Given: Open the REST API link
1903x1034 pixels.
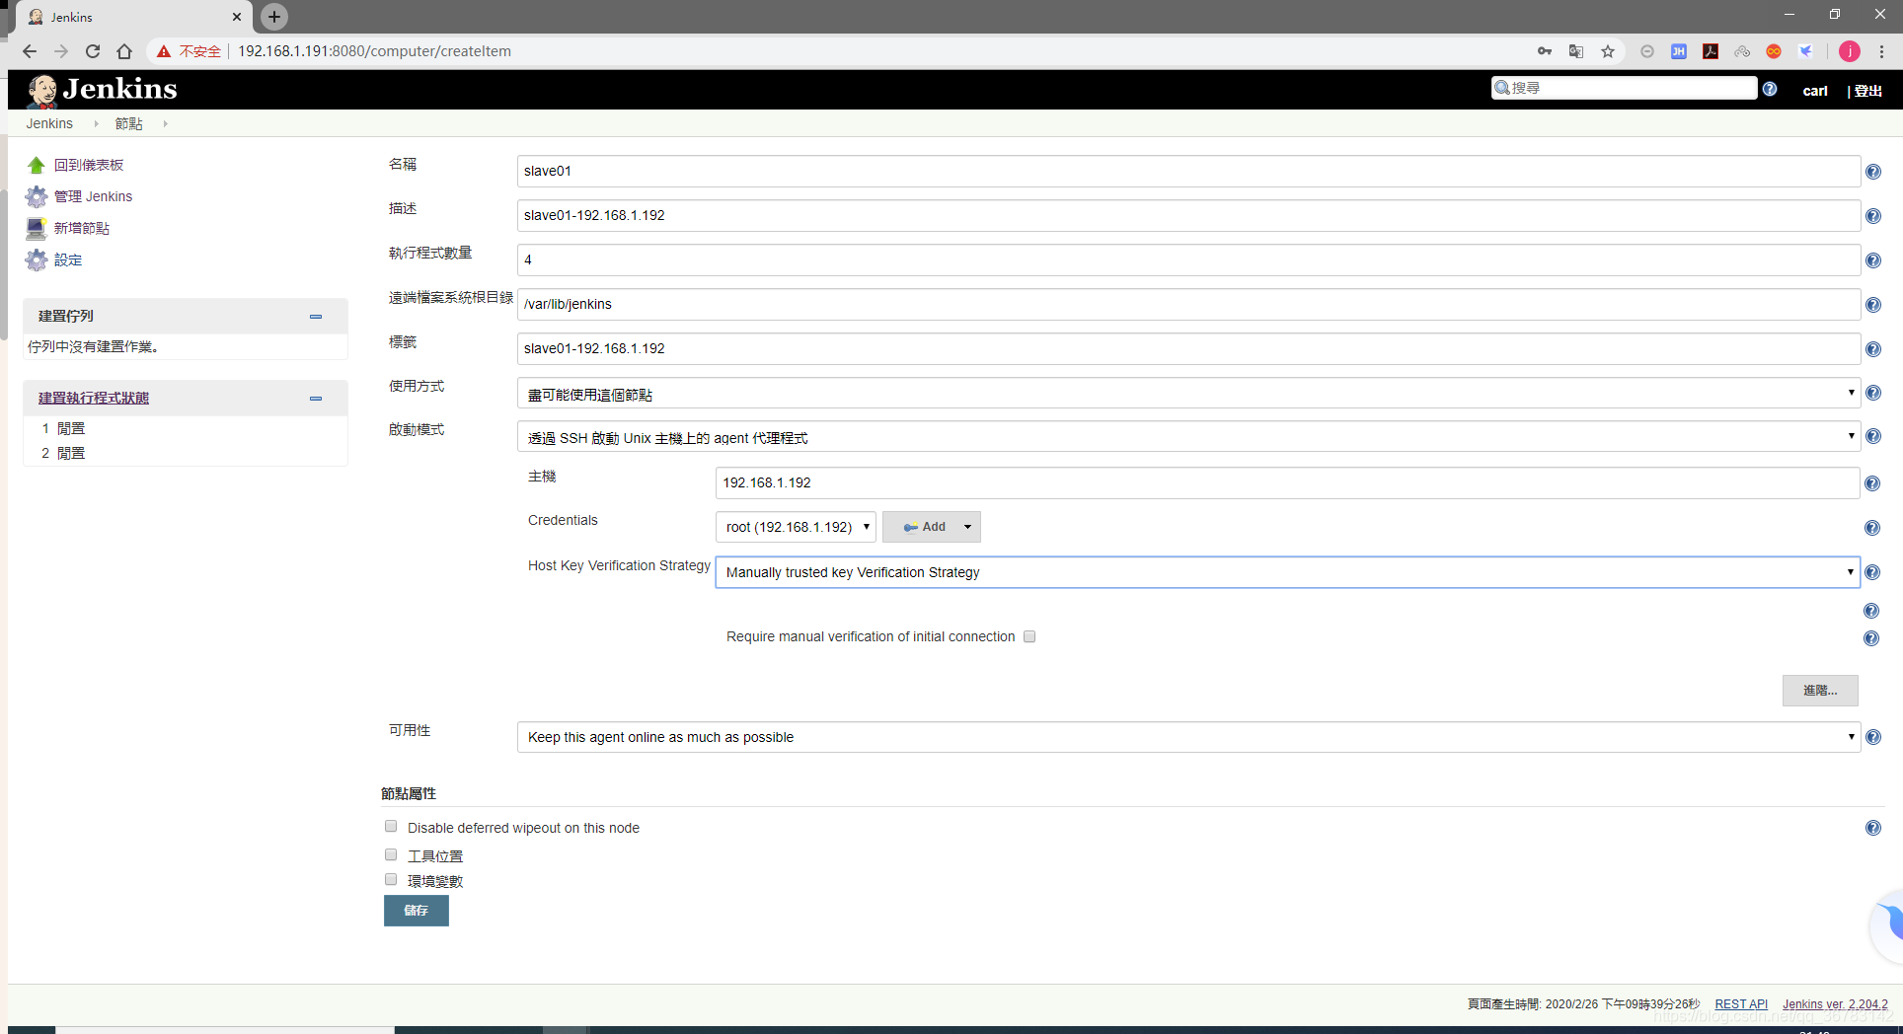Looking at the screenshot, I should [x=1741, y=1004].
